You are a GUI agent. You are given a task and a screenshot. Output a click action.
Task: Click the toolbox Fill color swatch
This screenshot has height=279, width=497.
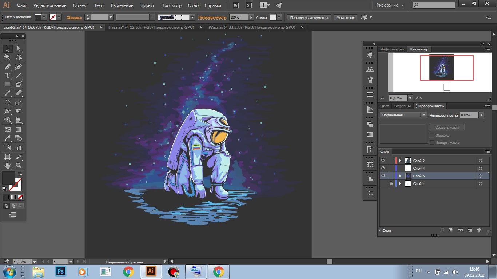[9, 178]
